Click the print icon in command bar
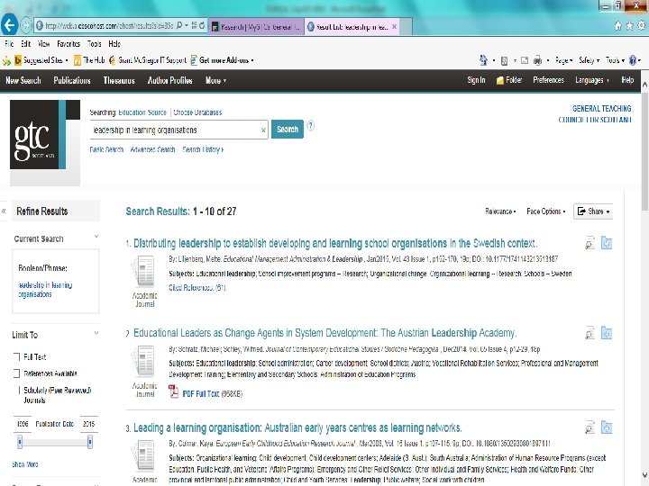 (537, 61)
